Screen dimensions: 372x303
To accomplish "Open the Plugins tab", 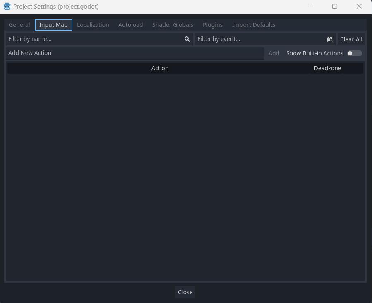I will click(213, 25).
